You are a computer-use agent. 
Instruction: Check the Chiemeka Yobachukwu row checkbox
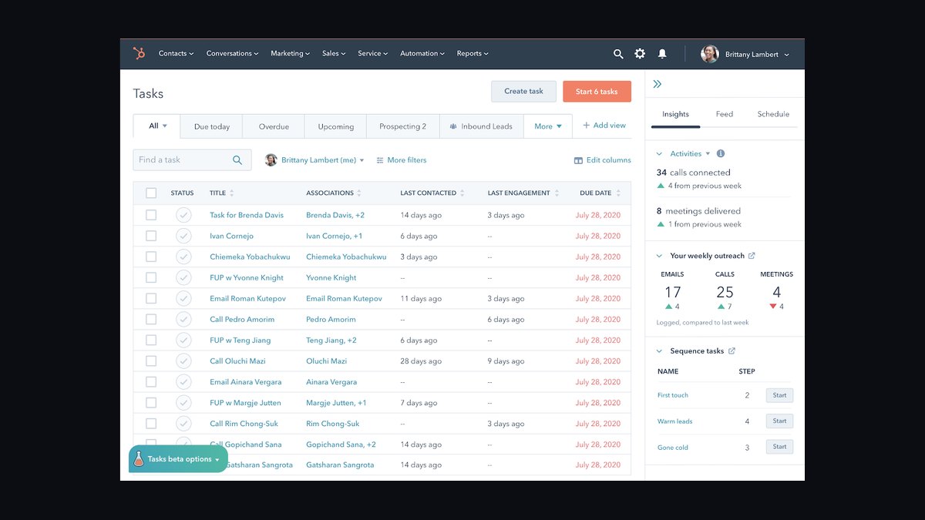click(x=151, y=257)
